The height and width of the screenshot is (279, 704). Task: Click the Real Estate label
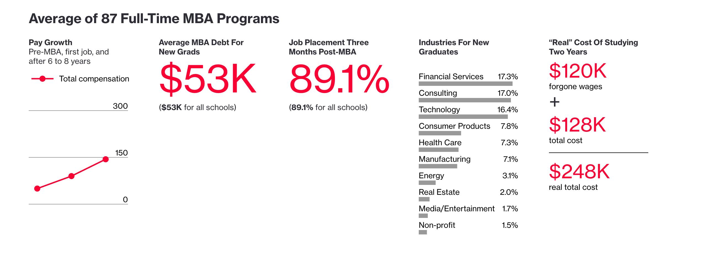coord(439,192)
